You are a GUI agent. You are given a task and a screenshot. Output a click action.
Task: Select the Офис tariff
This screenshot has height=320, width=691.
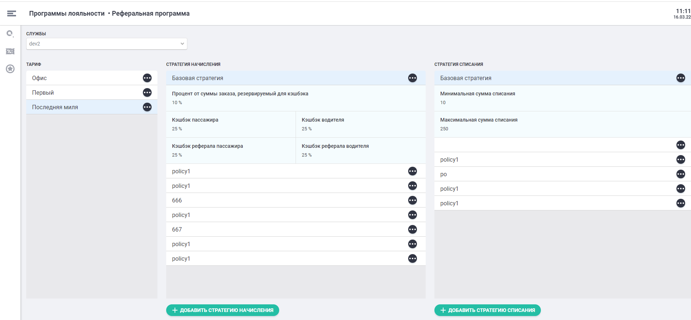click(x=84, y=78)
